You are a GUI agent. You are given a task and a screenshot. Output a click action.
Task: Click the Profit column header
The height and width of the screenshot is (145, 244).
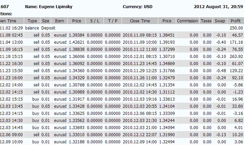pos(236,21)
